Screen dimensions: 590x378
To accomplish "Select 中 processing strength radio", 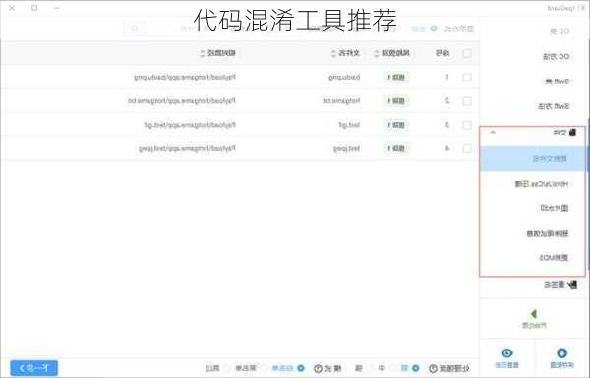I will click(392, 368).
